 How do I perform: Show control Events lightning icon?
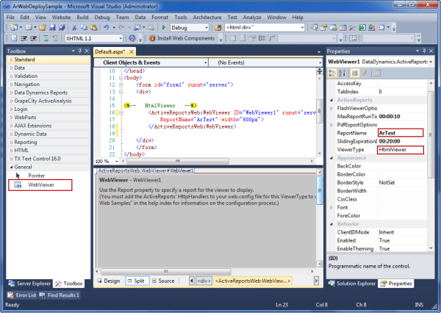(365, 73)
